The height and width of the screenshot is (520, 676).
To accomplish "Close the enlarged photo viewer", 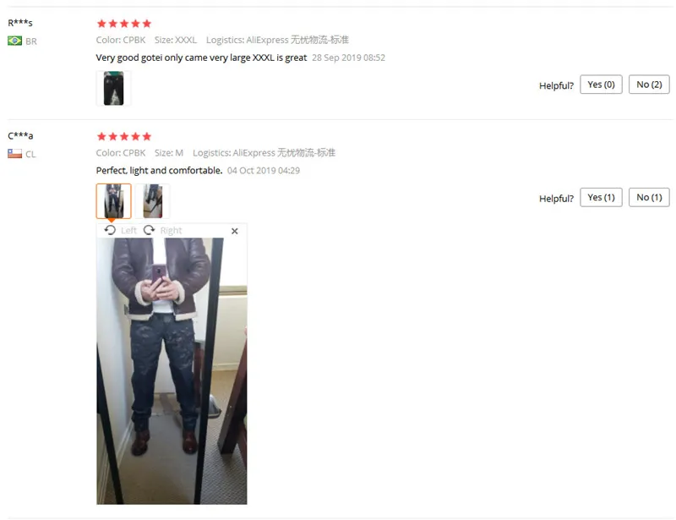I will point(235,231).
